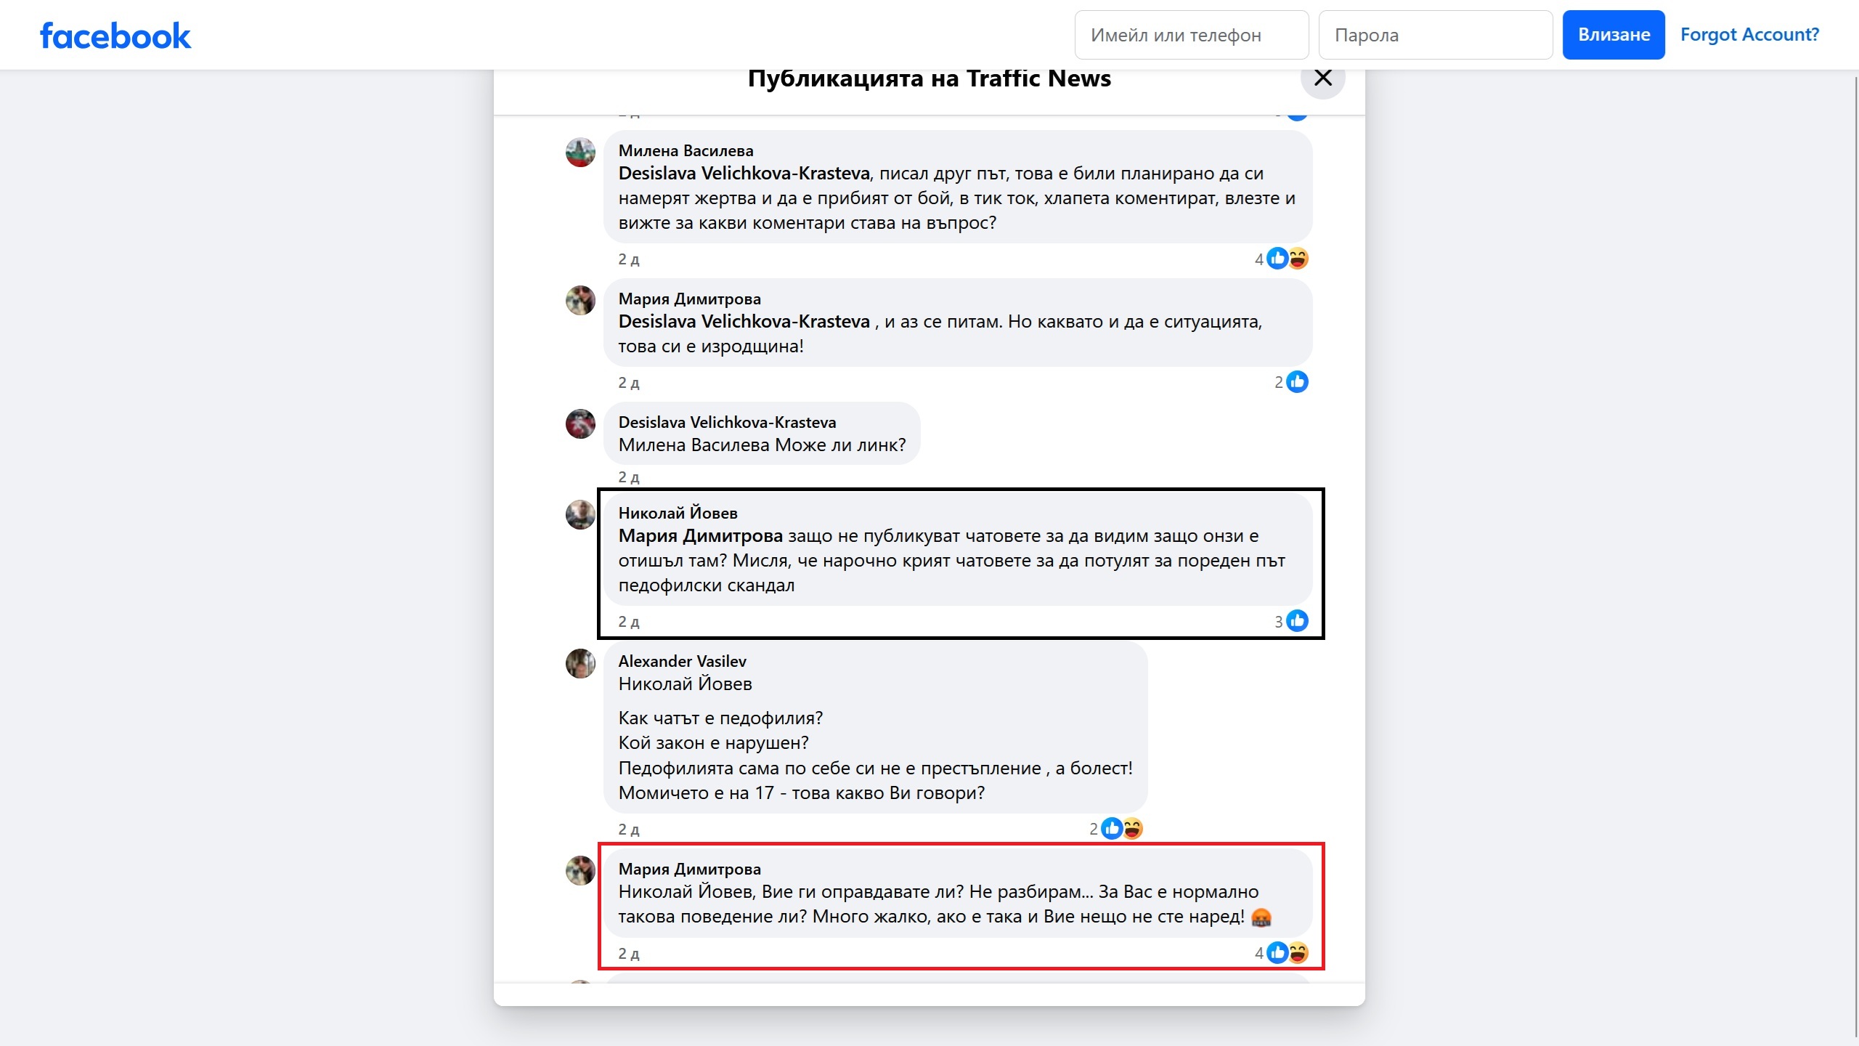Click Desislava Velichkova-Krasteva mention in Мария Димитрова's comment

[x=744, y=322]
